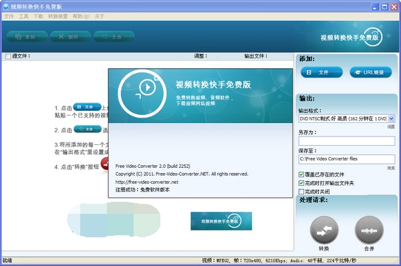Click the 就绪 status bar text
This screenshot has width=401, height=266.
pos(7,261)
